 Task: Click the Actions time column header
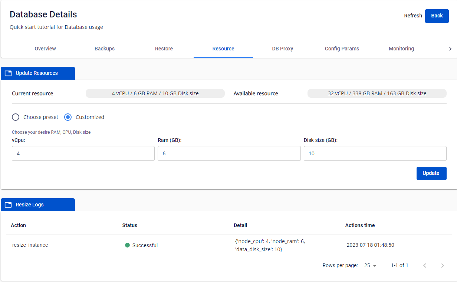tap(360, 225)
